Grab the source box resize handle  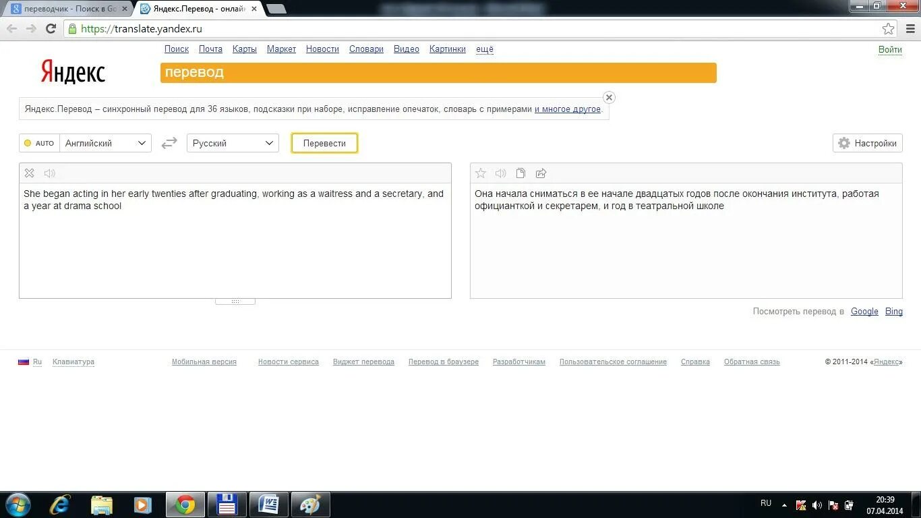pos(235,301)
